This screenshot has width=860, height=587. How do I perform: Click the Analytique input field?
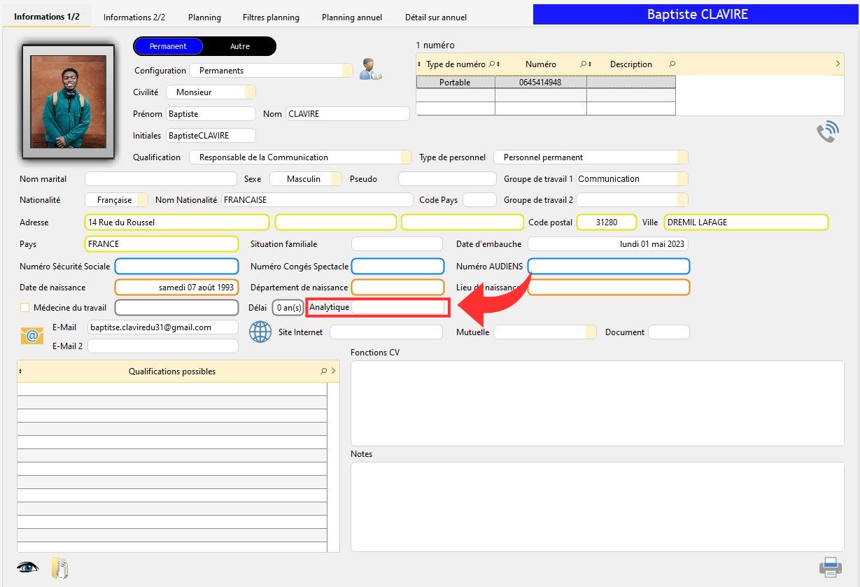coord(397,307)
